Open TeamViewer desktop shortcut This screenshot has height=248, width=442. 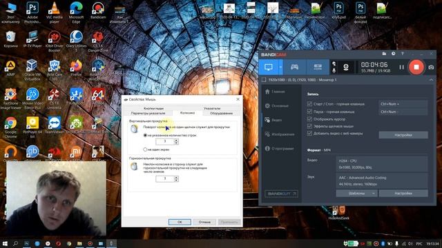tap(54, 125)
